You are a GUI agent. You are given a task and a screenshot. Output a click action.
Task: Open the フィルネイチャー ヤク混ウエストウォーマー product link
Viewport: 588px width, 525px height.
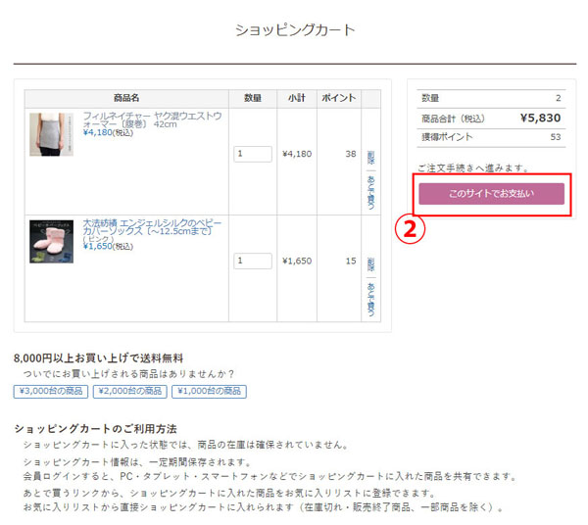click(x=152, y=119)
